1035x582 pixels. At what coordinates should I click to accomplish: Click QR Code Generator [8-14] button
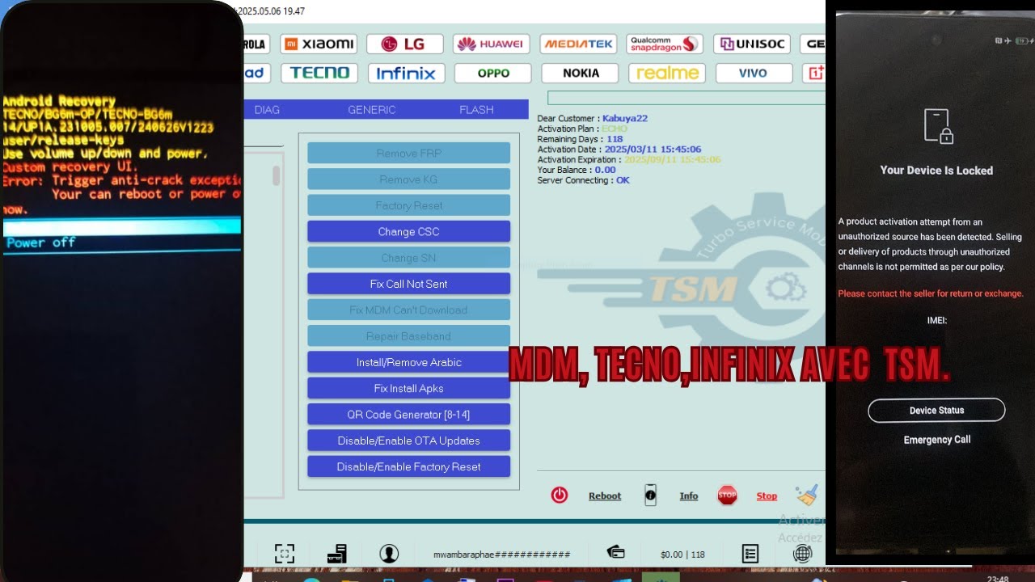point(408,414)
